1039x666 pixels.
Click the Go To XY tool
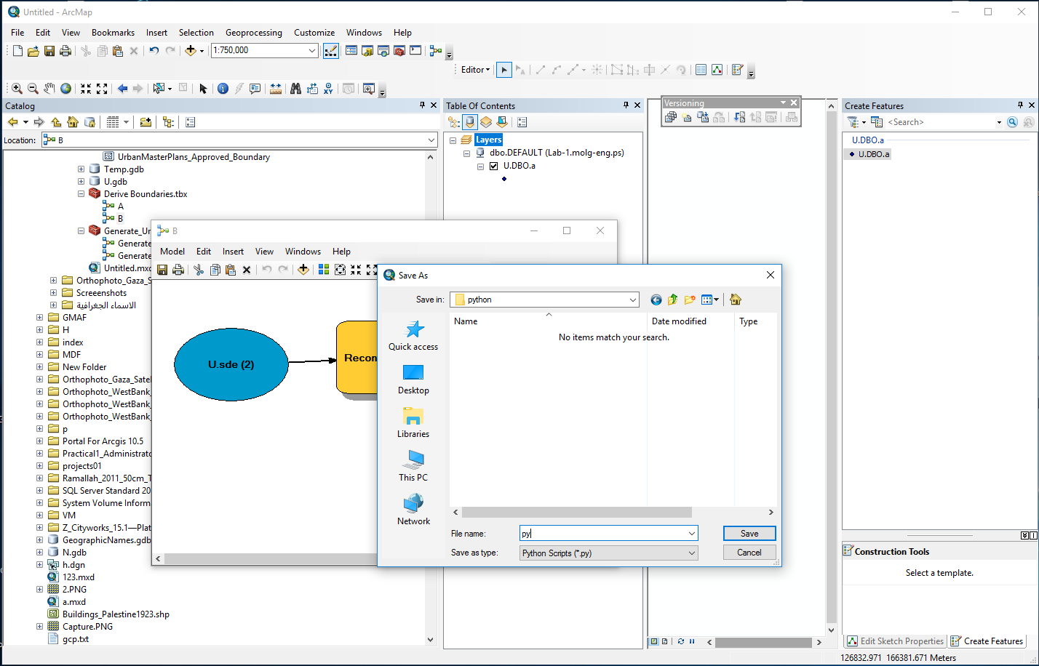click(329, 89)
